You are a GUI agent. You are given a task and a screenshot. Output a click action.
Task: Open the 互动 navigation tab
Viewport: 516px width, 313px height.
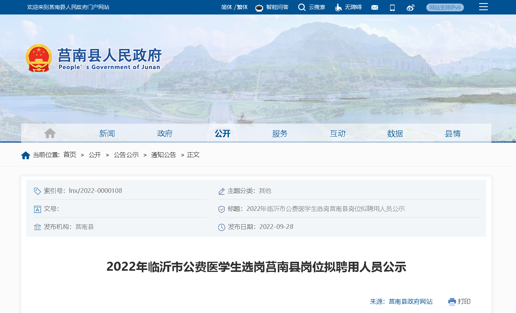338,133
